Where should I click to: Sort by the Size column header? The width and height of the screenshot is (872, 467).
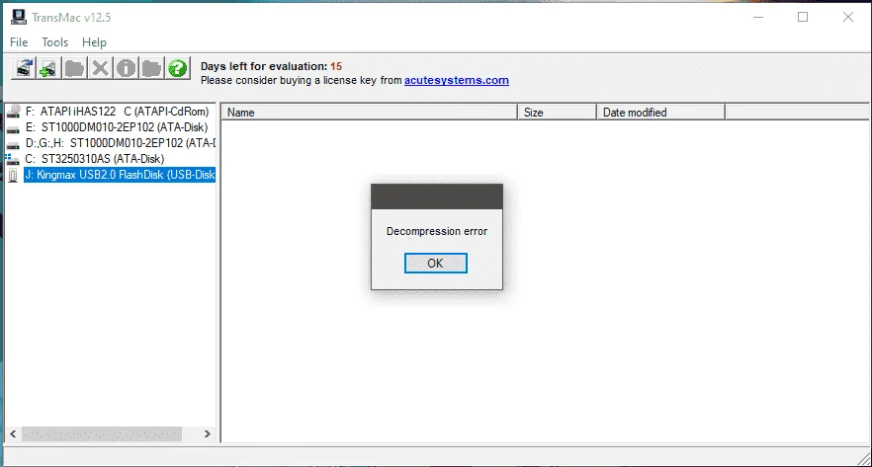point(557,113)
